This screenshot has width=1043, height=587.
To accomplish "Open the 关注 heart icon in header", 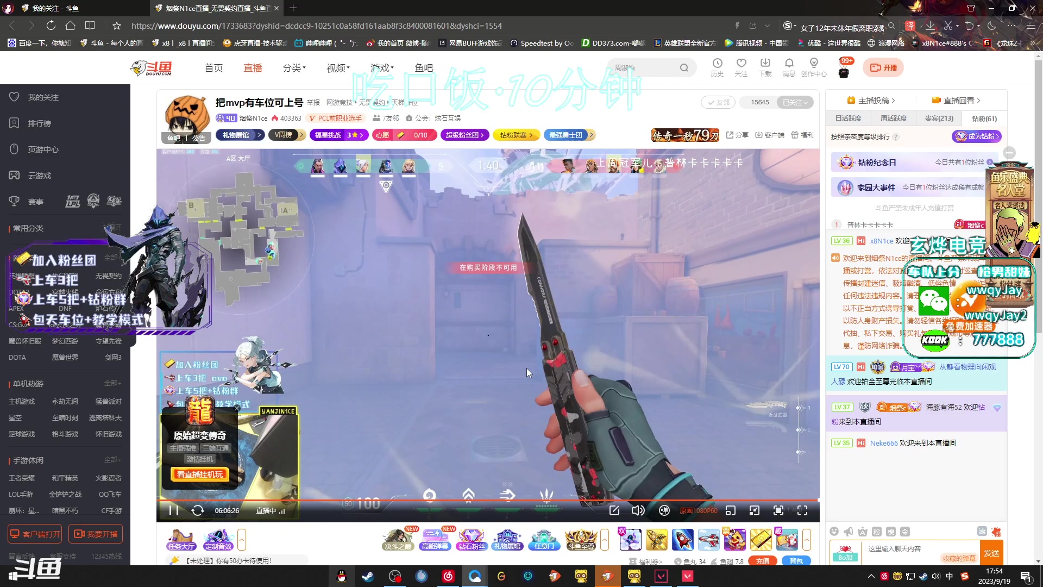I will click(741, 67).
